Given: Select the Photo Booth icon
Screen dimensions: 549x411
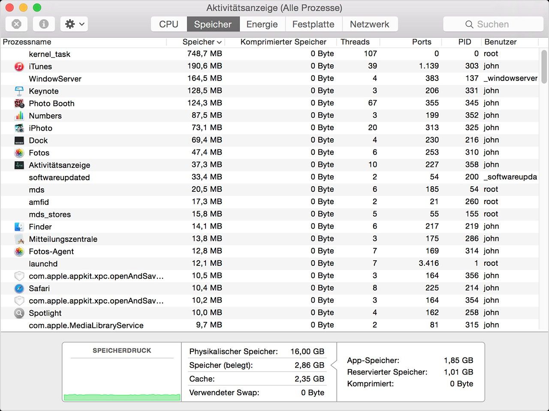Looking at the screenshot, I should point(19,103).
